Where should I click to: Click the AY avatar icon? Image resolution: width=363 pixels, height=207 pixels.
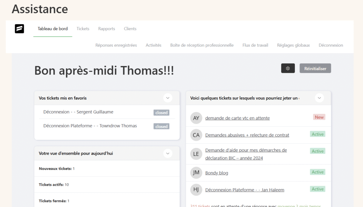click(x=196, y=118)
